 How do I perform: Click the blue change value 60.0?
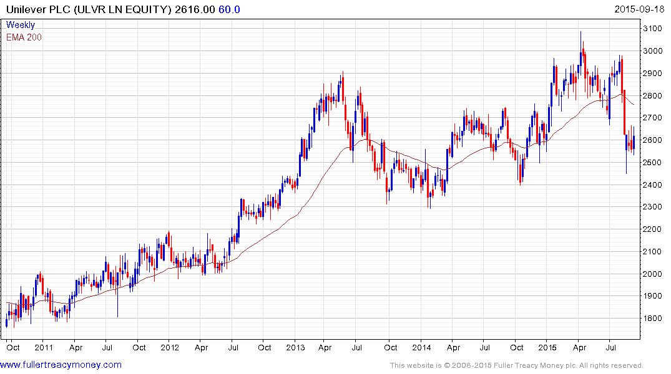pyautogui.click(x=229, y=9)
